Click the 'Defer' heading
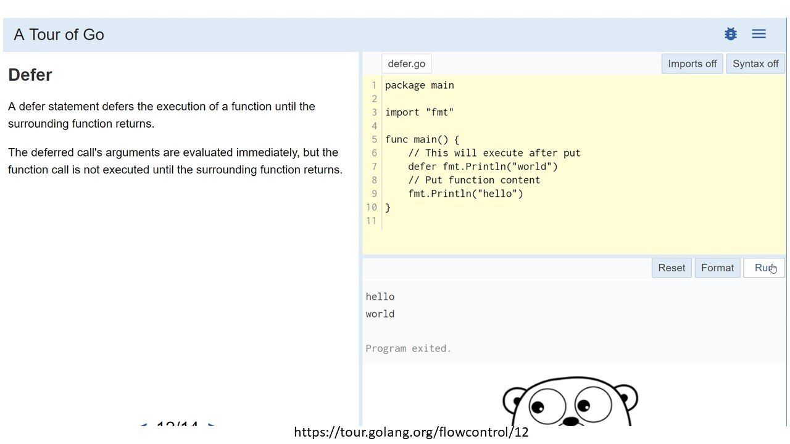This screenshot has height=444, width=790. [30, 75]
